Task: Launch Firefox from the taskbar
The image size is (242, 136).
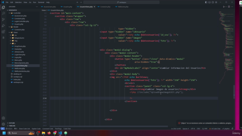Action: tap(49, 133)
